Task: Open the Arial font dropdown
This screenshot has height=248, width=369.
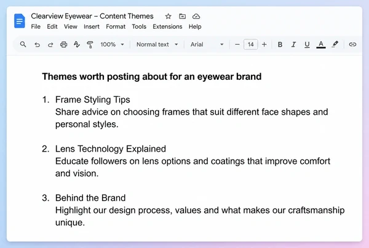Action: point(207,44)
